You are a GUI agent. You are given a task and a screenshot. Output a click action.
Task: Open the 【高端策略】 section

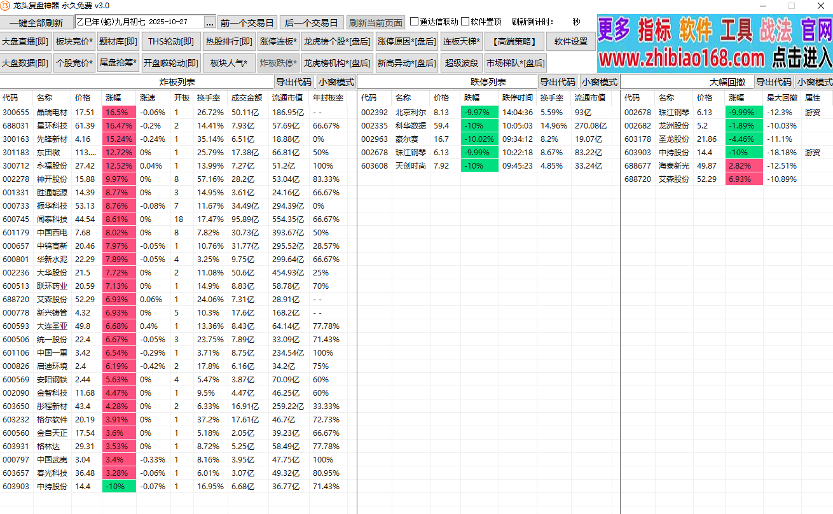(x=514, y=42)
